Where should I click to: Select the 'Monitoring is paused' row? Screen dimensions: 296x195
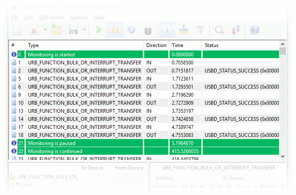click(85, 143)
